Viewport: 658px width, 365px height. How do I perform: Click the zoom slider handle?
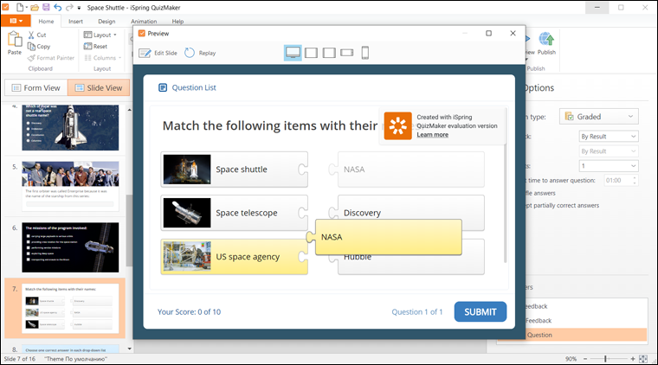pyautogui.click(x=605, y=359)
